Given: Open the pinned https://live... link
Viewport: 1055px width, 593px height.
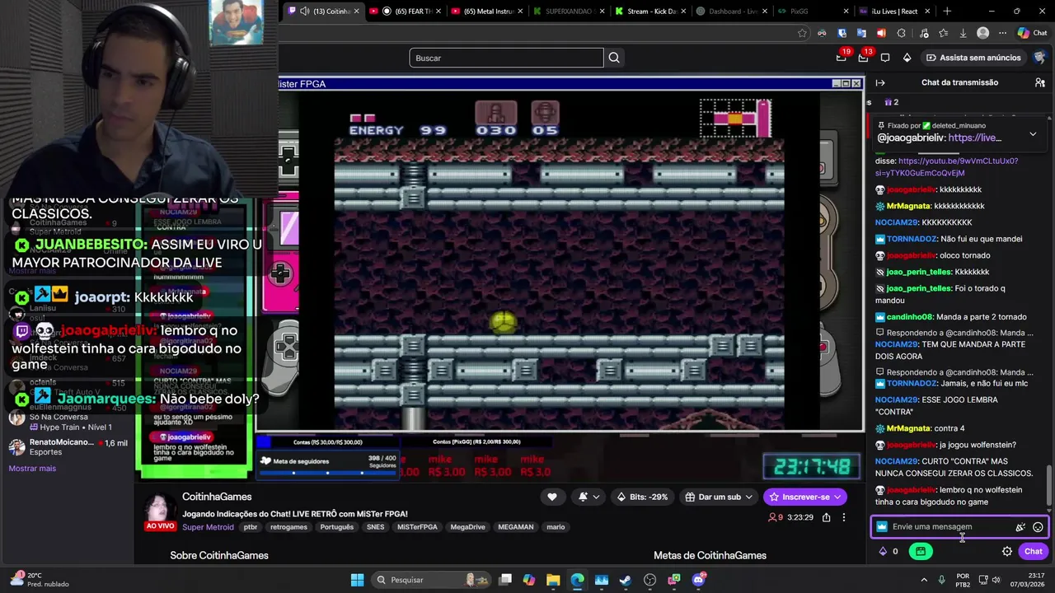Looking at the screenshot, I should pos(974,138).
